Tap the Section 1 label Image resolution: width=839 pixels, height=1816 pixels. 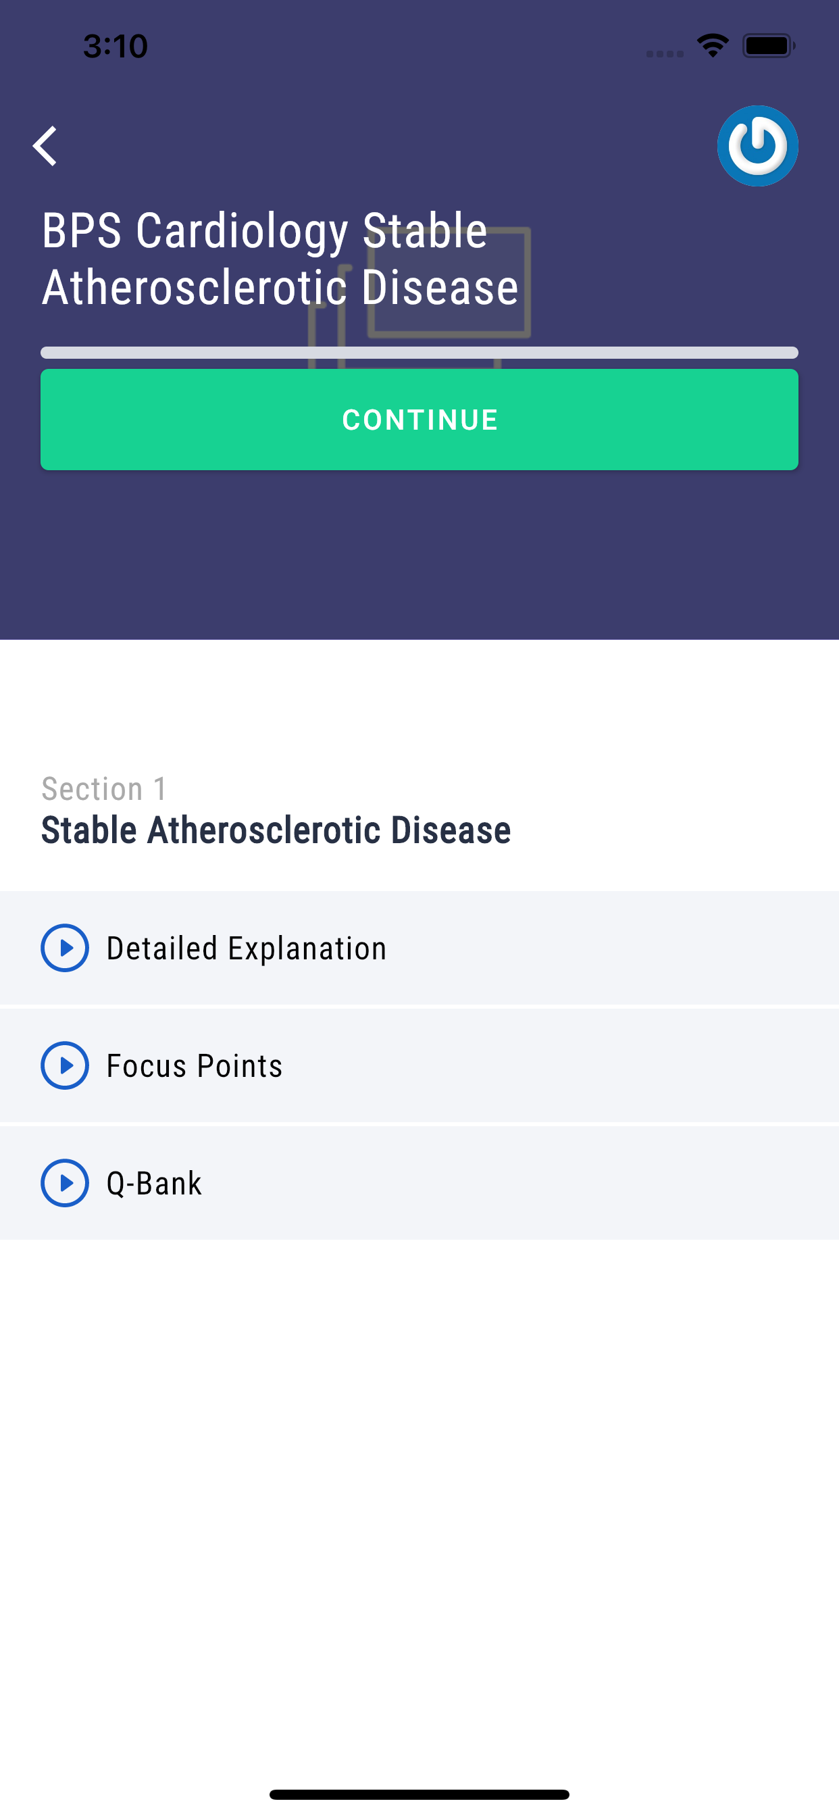click(104, 789)
